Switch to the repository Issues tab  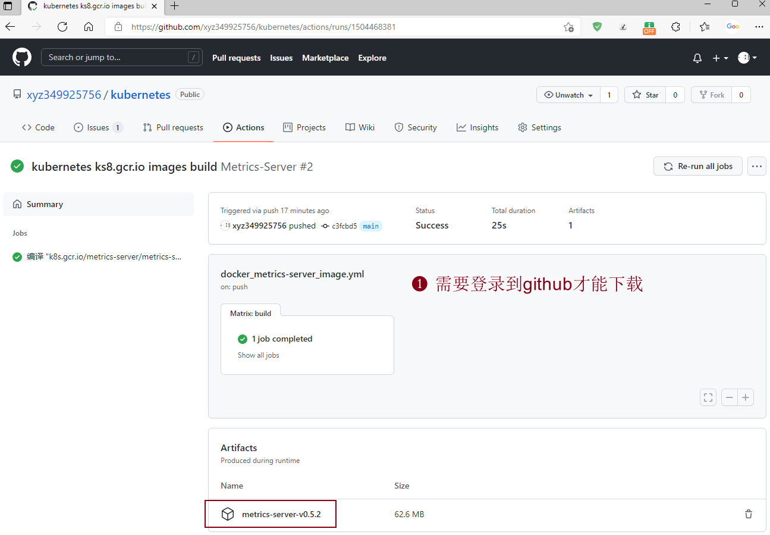pyautogui.click(x=98, y=127)
